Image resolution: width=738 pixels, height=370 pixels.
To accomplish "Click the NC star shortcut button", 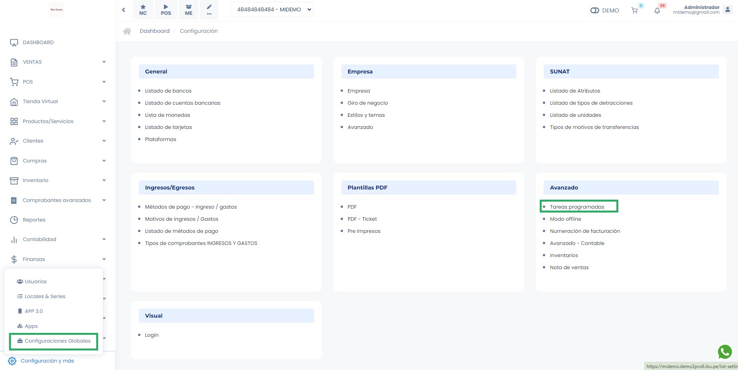I will pyautogui.click(x=143, y=10).
